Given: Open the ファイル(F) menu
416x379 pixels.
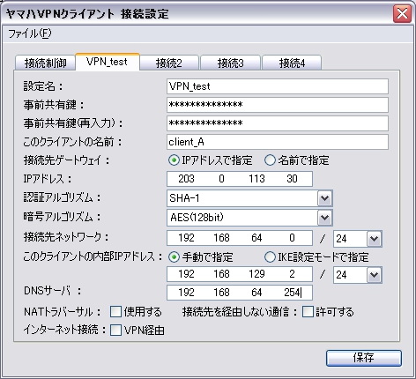Looking at the screenshot, I should click(x=29, y=33).
